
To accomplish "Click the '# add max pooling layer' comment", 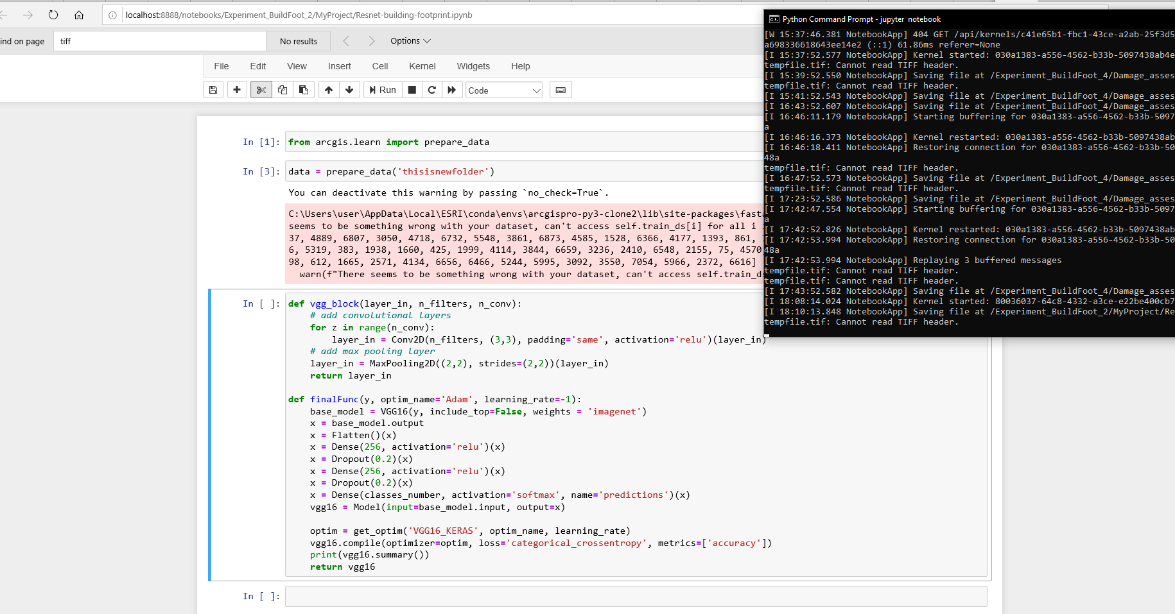I will (x=372, y=352).
